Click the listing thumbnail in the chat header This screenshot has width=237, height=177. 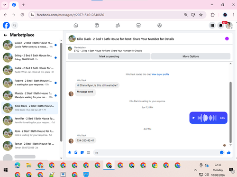coord(72,39)
